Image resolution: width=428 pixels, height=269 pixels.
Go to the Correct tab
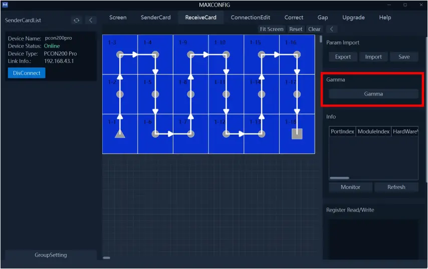coord(294,17)
